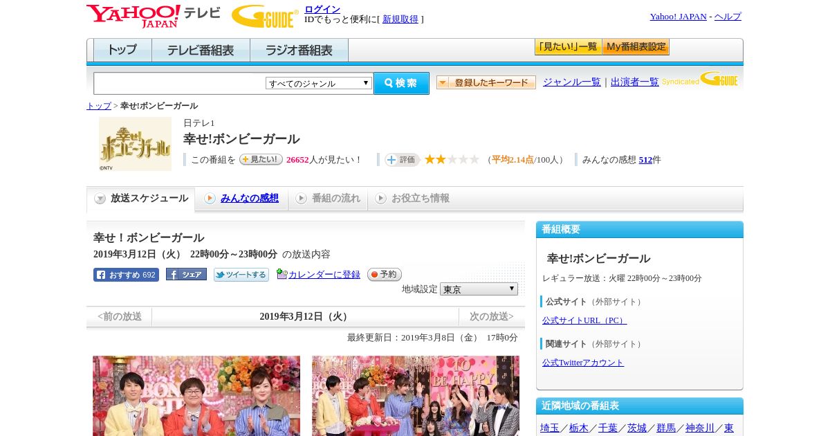Open the 栃木 regional listing link
This screenshot has width=830, height=436.
(579, 428)
